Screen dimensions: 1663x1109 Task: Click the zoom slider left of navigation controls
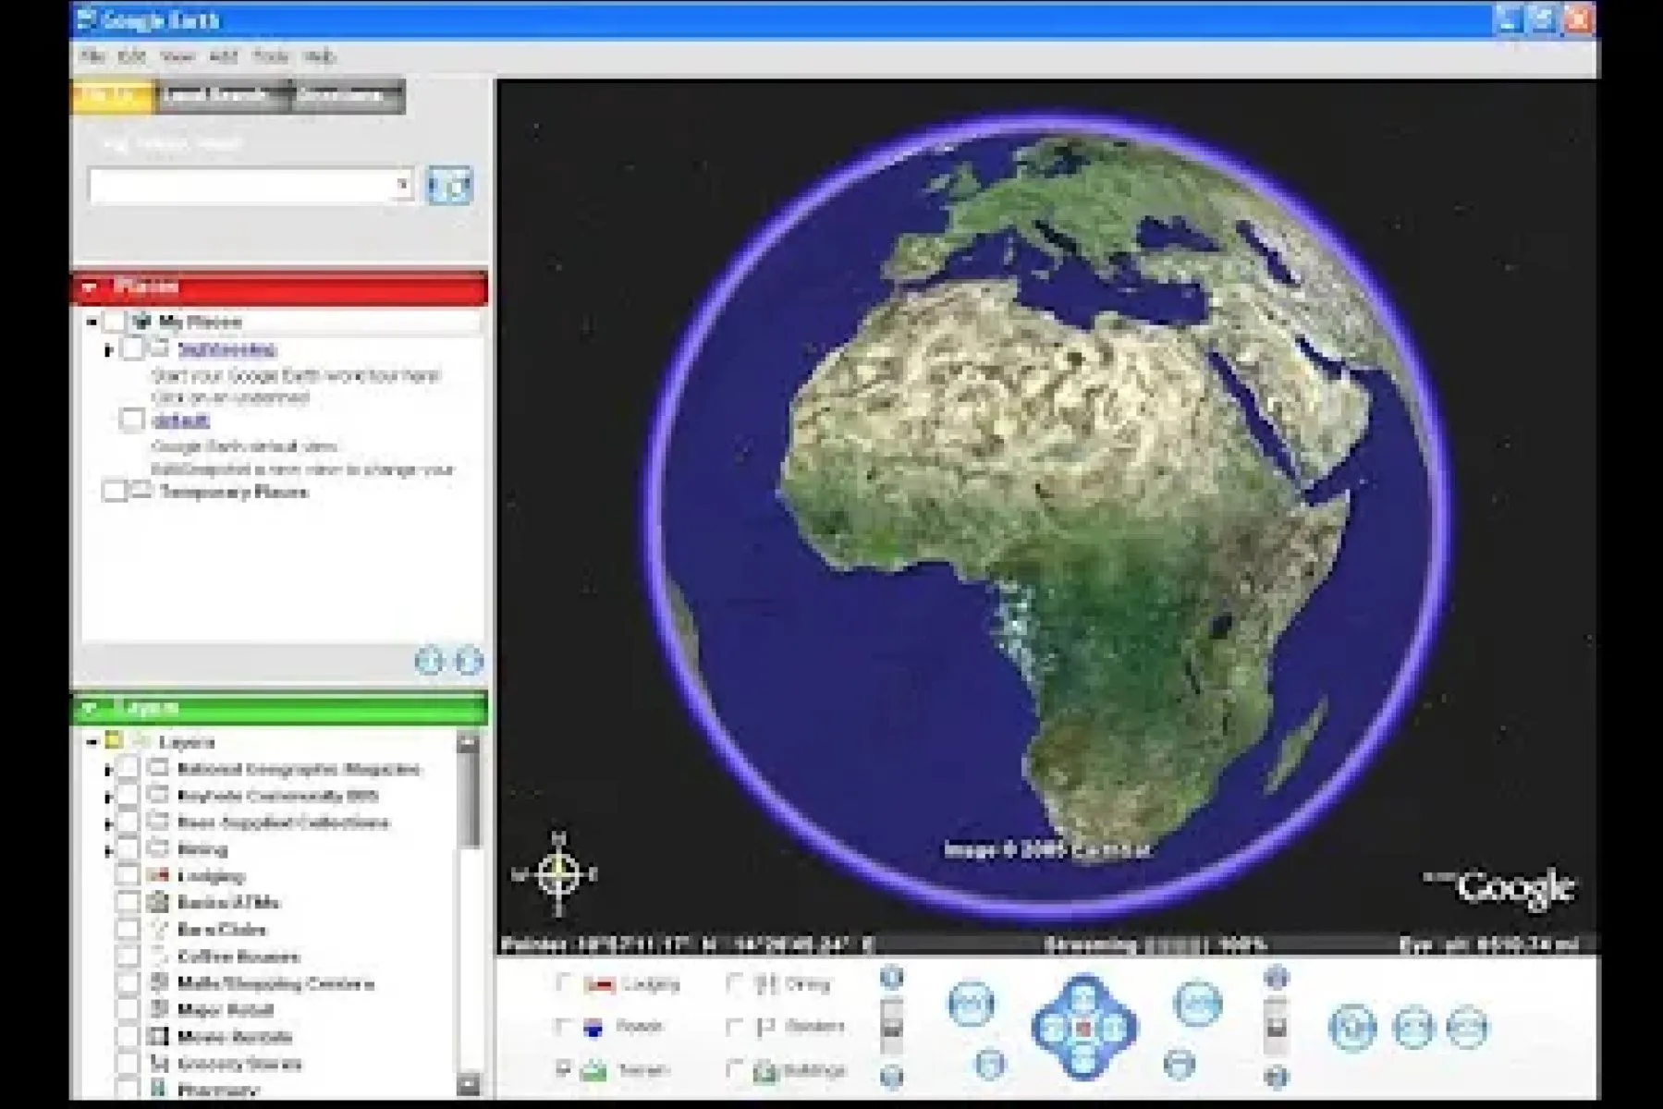pyautogui.click(x=891, y=1026)
